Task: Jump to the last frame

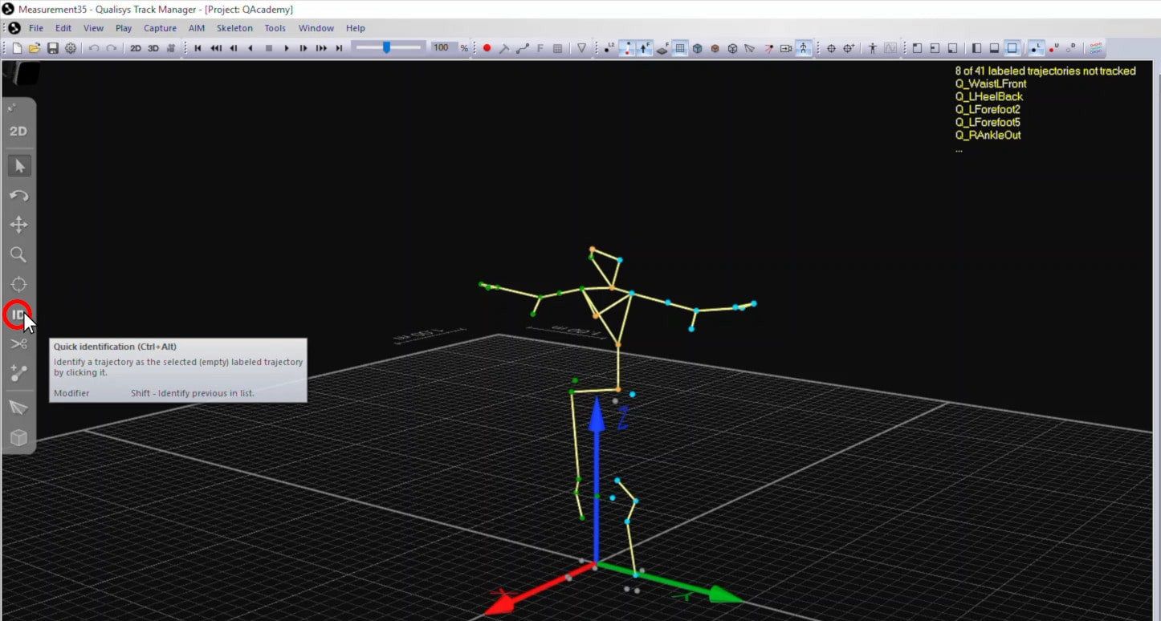Action: tap(339, 48)
